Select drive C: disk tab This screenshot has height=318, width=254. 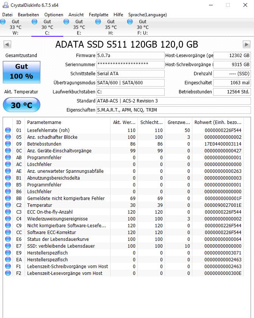click(47, 27)
